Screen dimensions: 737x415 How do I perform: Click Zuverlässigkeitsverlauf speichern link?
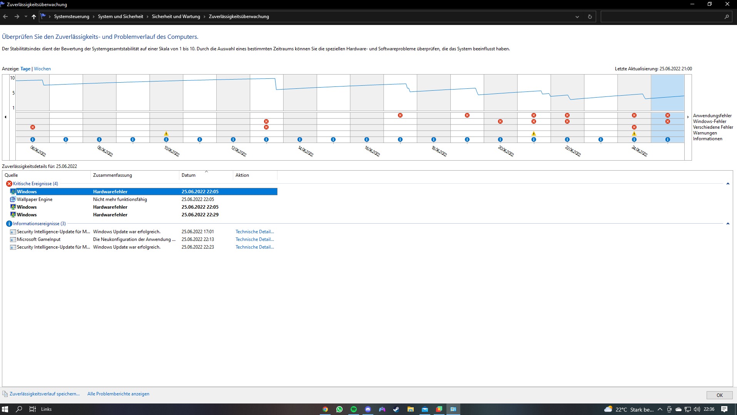[45, 394]
